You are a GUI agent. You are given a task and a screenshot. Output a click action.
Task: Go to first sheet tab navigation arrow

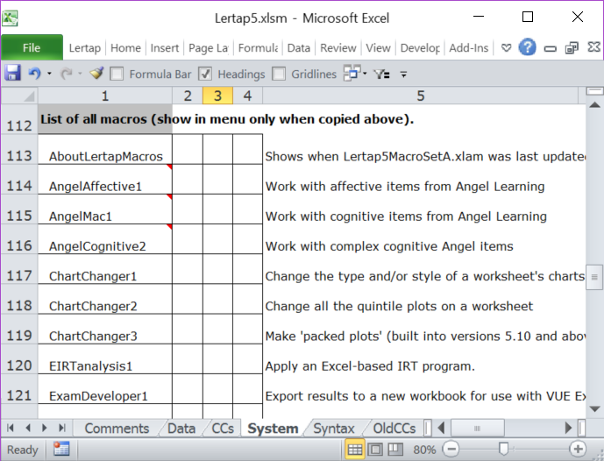click(11, 428)
